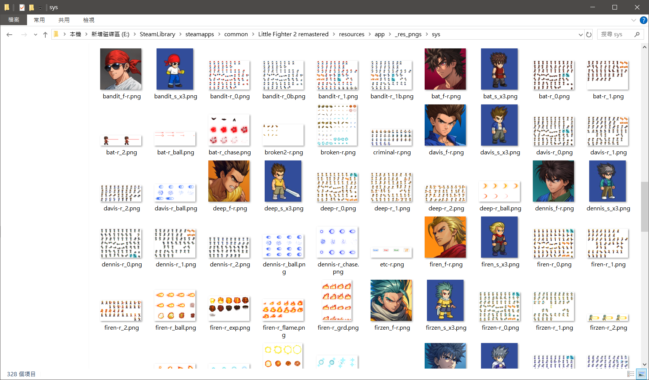
Task: Open the 檔案 file menu
Action: [x=14, y=20]
